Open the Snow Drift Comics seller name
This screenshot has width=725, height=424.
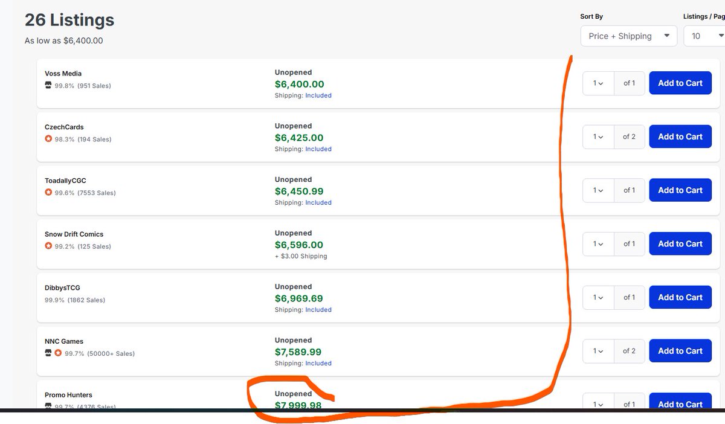click(74, 234)
